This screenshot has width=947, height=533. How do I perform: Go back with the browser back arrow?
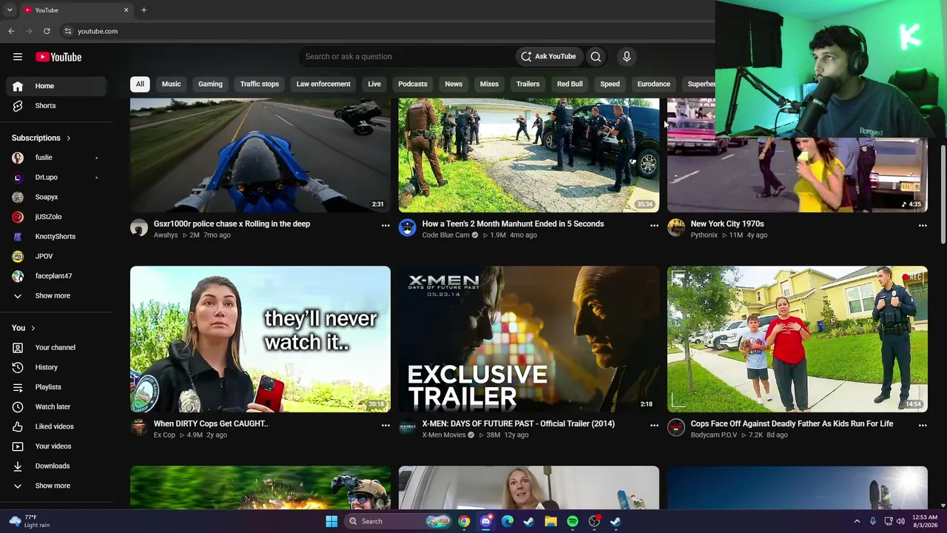click(x=11, y=31)
